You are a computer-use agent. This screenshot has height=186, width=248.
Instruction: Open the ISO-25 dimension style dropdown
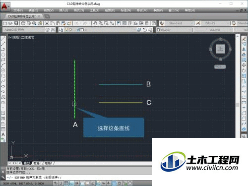[215, 23]
